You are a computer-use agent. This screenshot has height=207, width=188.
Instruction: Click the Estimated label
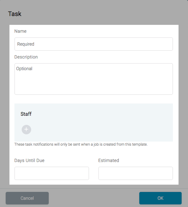(108, 161)
